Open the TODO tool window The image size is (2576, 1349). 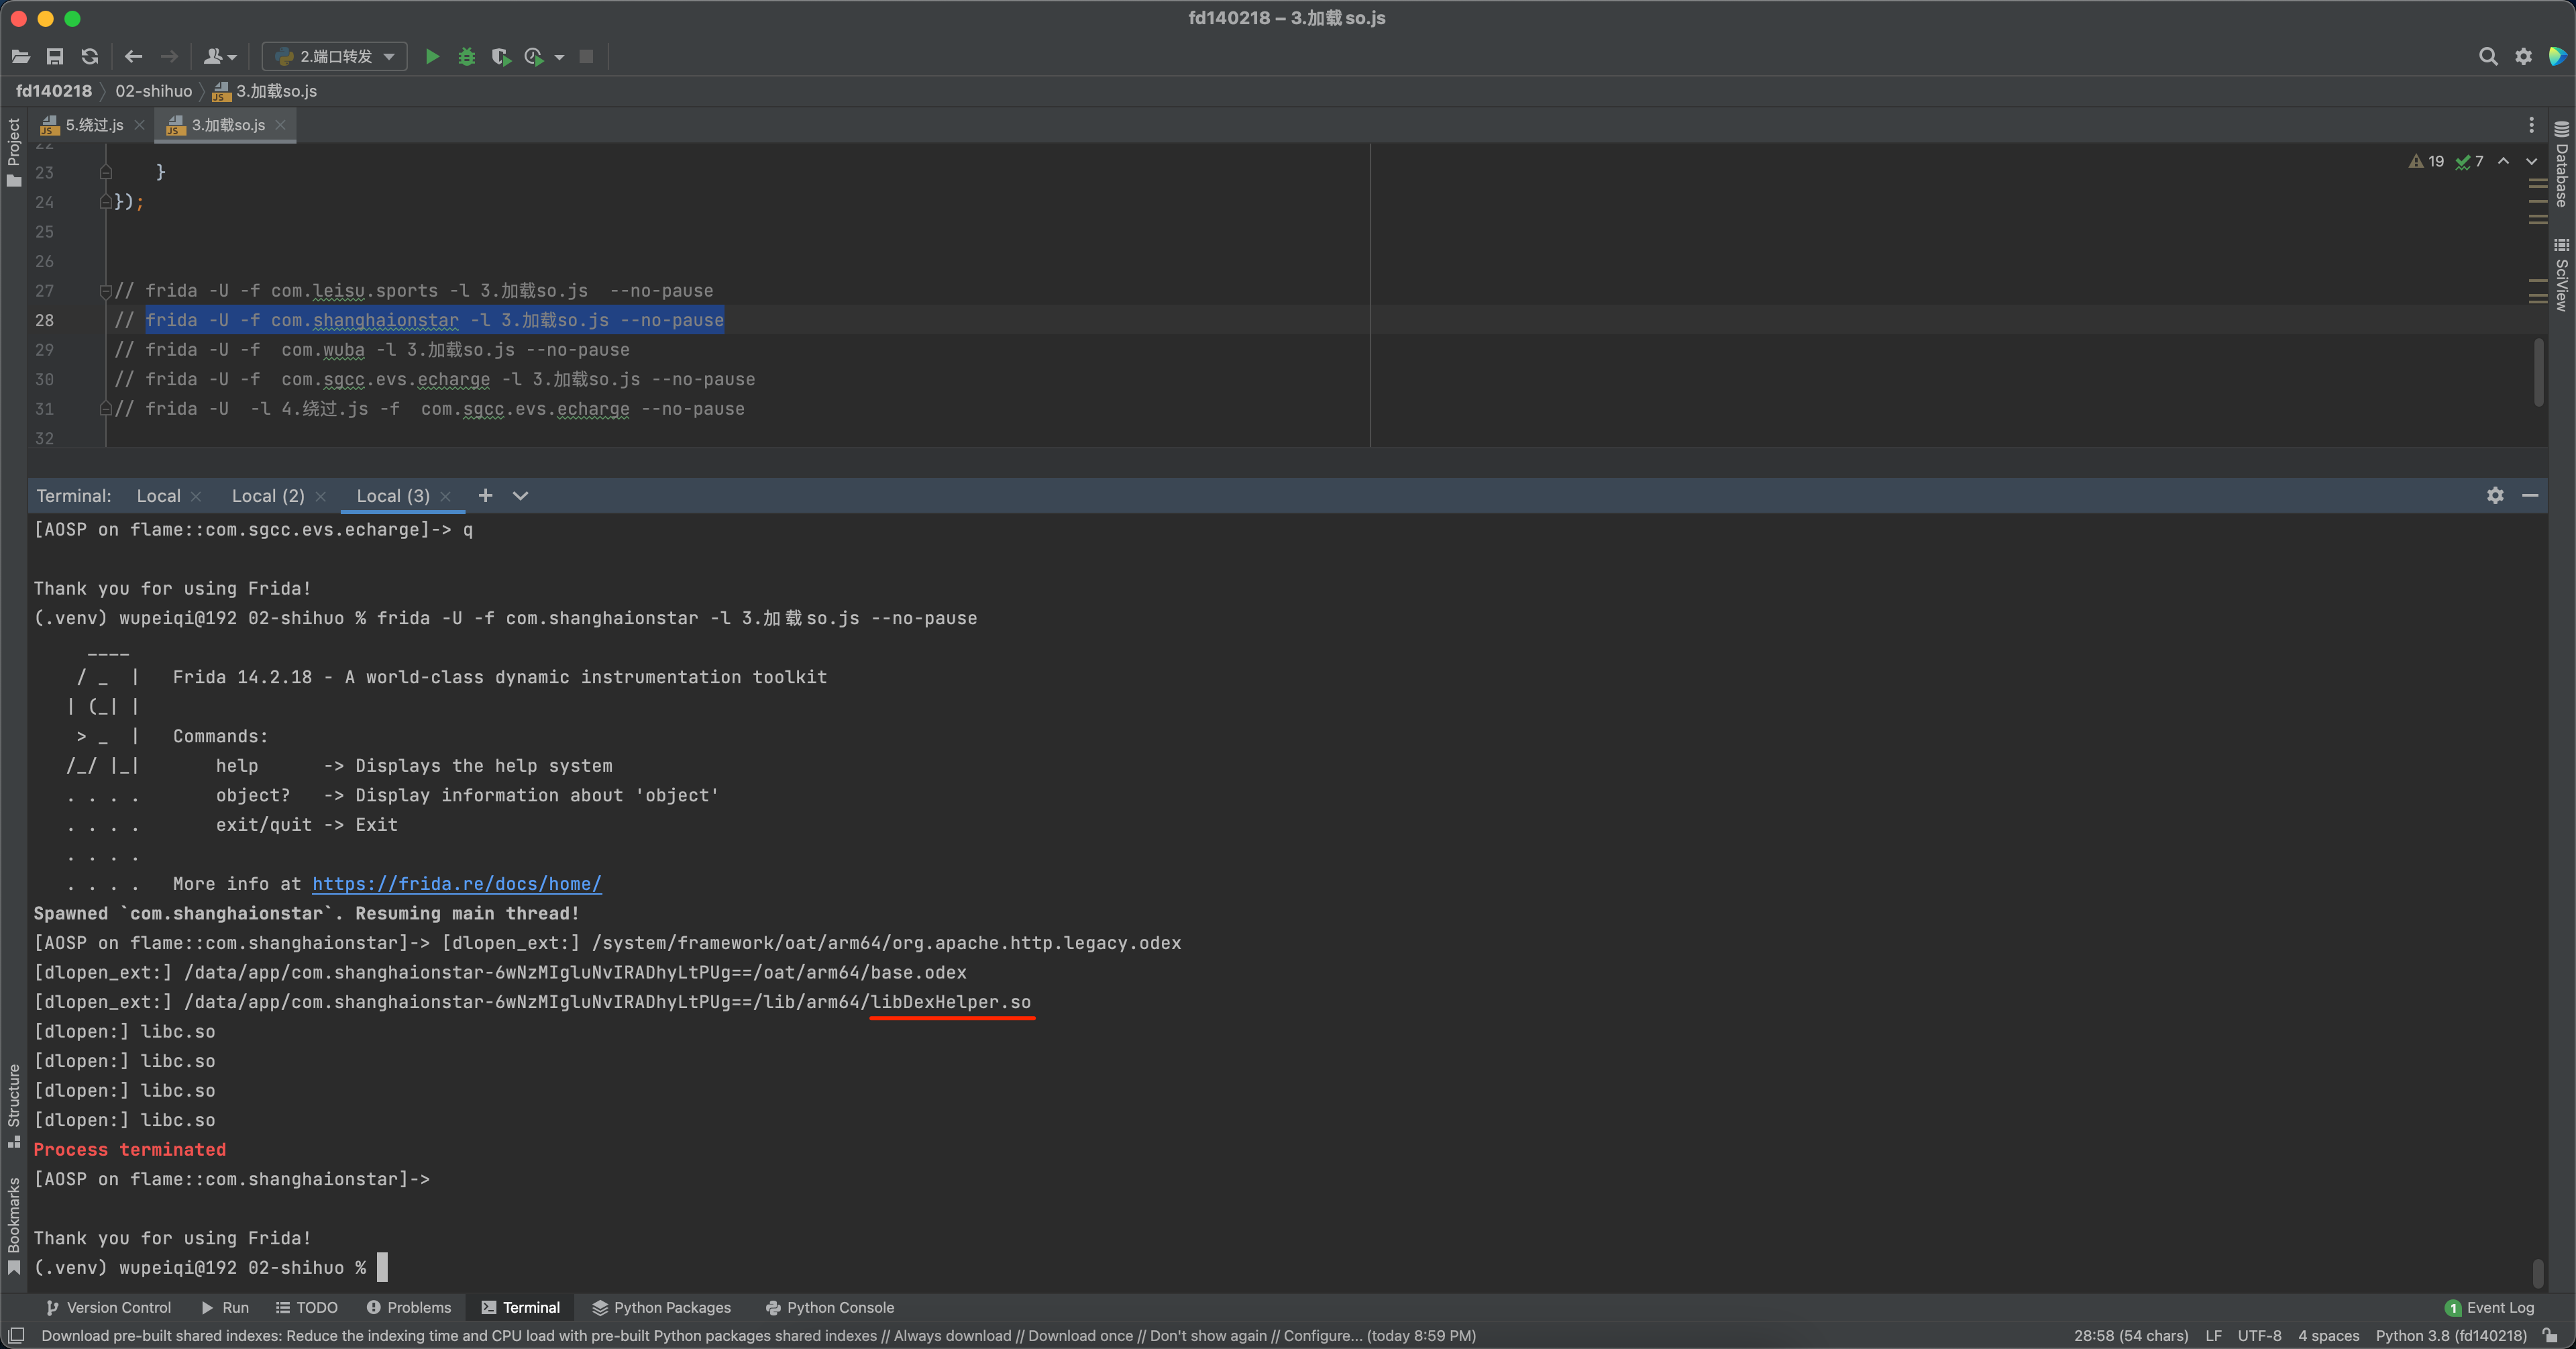click(x=307, y=1307)
